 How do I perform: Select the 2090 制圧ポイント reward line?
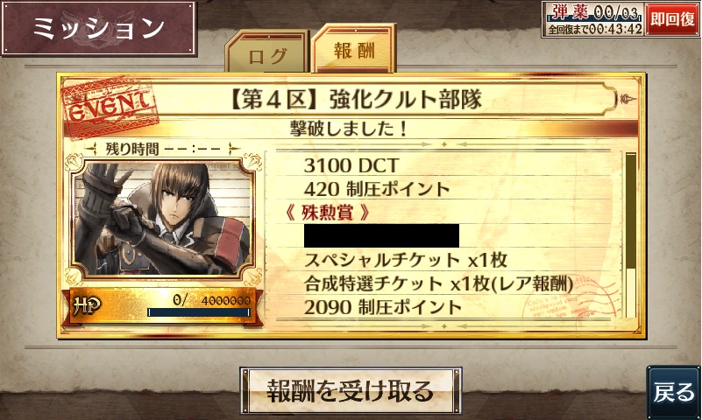(x=382, y=307)
